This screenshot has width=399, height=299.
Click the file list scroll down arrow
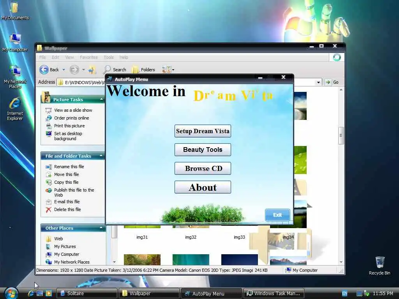(341, 262)
